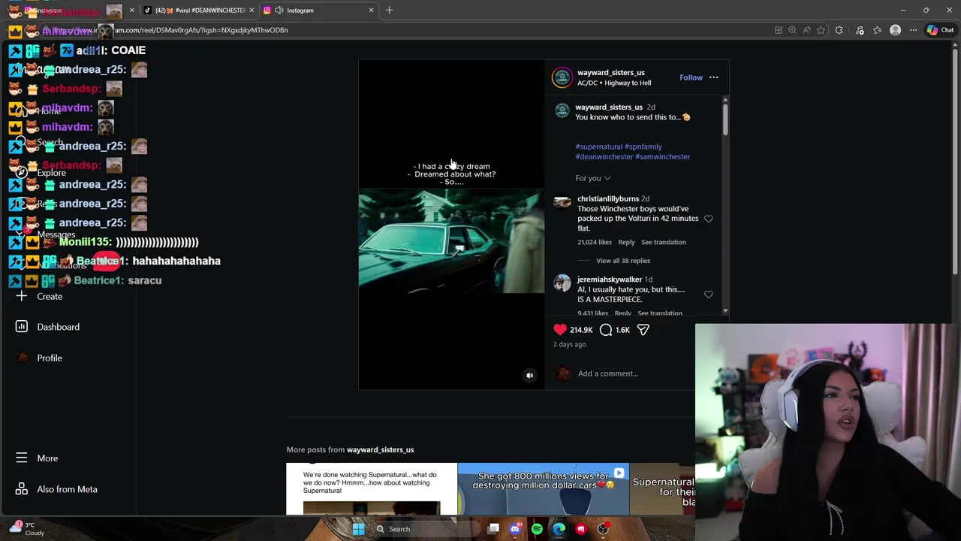
Task: Open 'Also from Meta' in the sidebar
Action: point(56,489)
